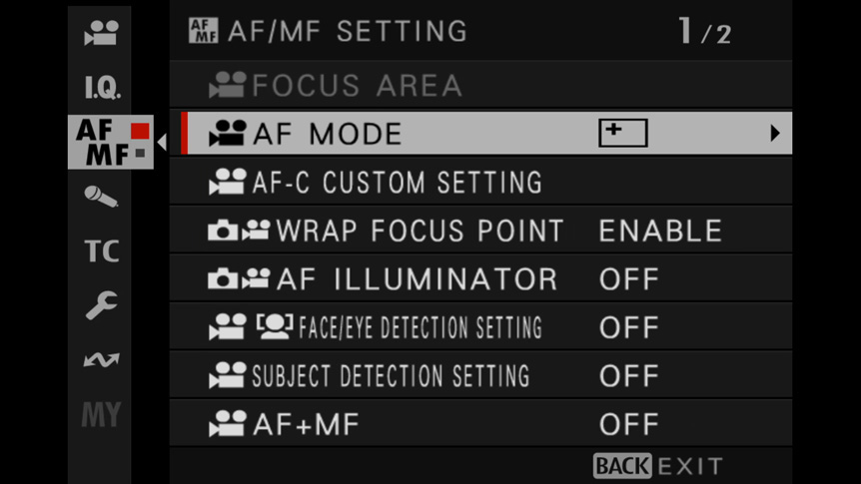
Task: Click the page indicator showing first of two
Action: click(704, 31)
